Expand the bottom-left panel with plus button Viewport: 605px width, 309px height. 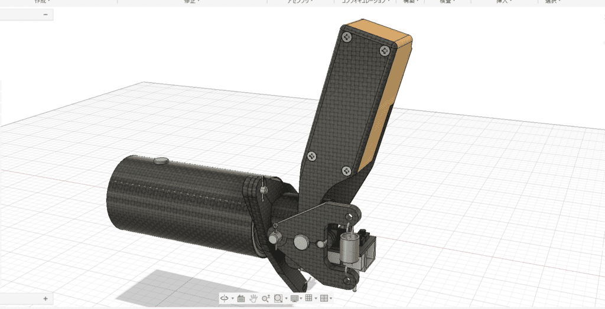tap(45, 298)
